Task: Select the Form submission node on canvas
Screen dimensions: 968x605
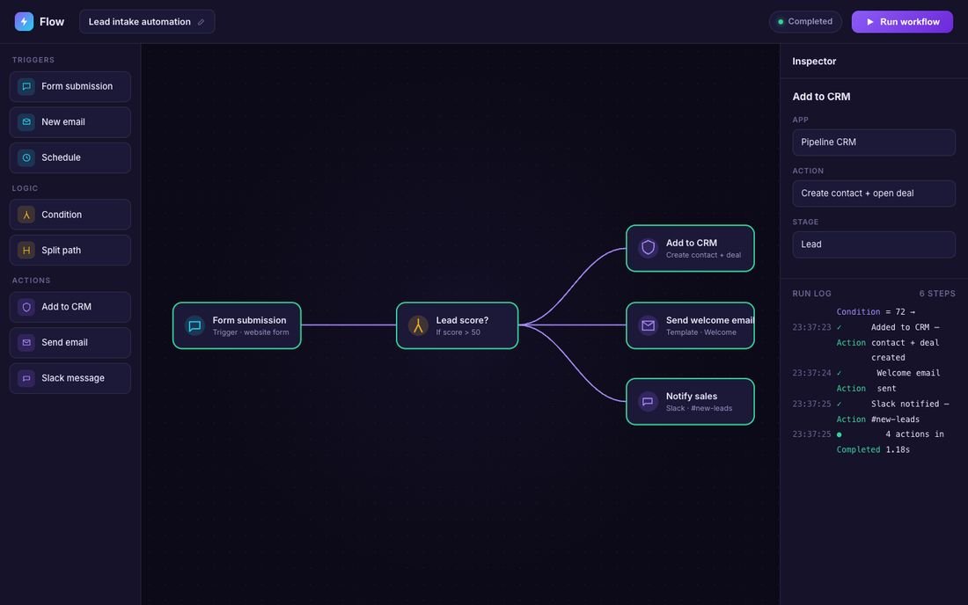Action: tap(237, 325)
